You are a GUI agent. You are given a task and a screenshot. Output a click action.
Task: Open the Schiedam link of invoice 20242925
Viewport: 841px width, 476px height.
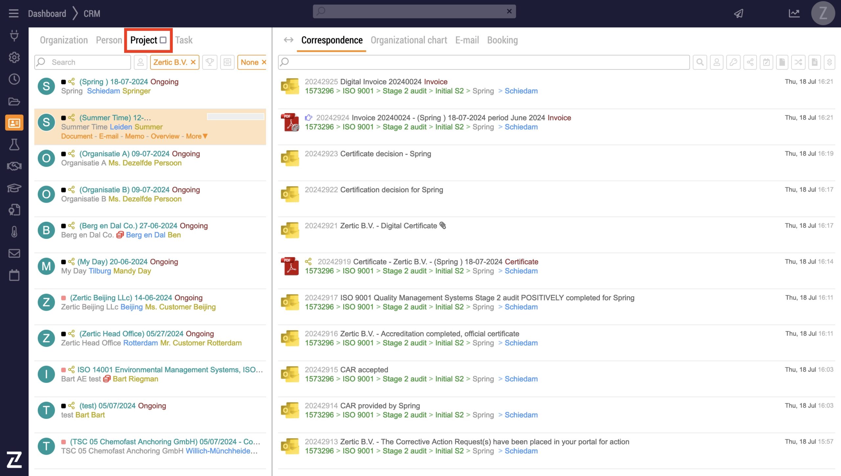[x=521, y=91]
